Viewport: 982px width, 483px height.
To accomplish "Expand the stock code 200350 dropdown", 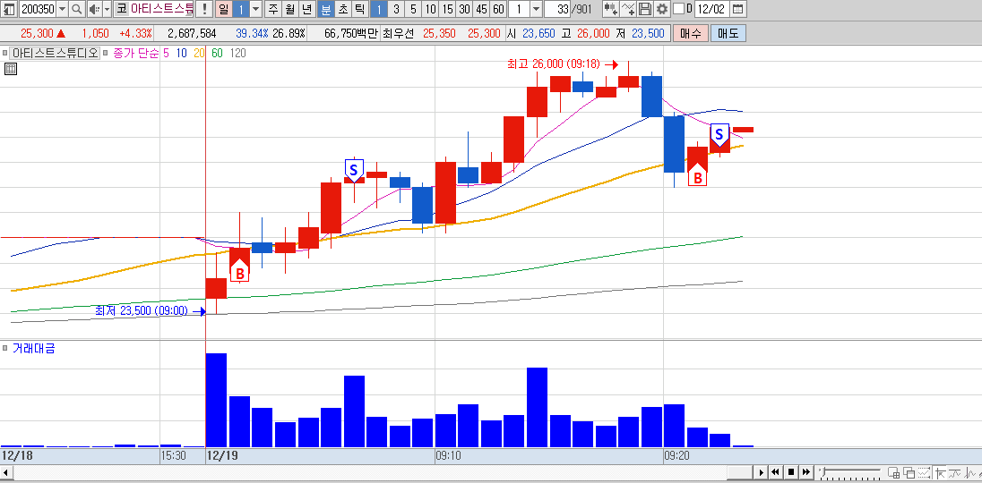I will (61, 9).
